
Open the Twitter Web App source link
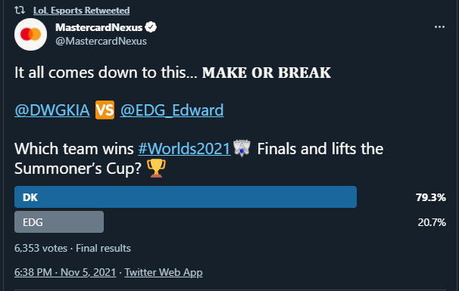pos(164,272)
